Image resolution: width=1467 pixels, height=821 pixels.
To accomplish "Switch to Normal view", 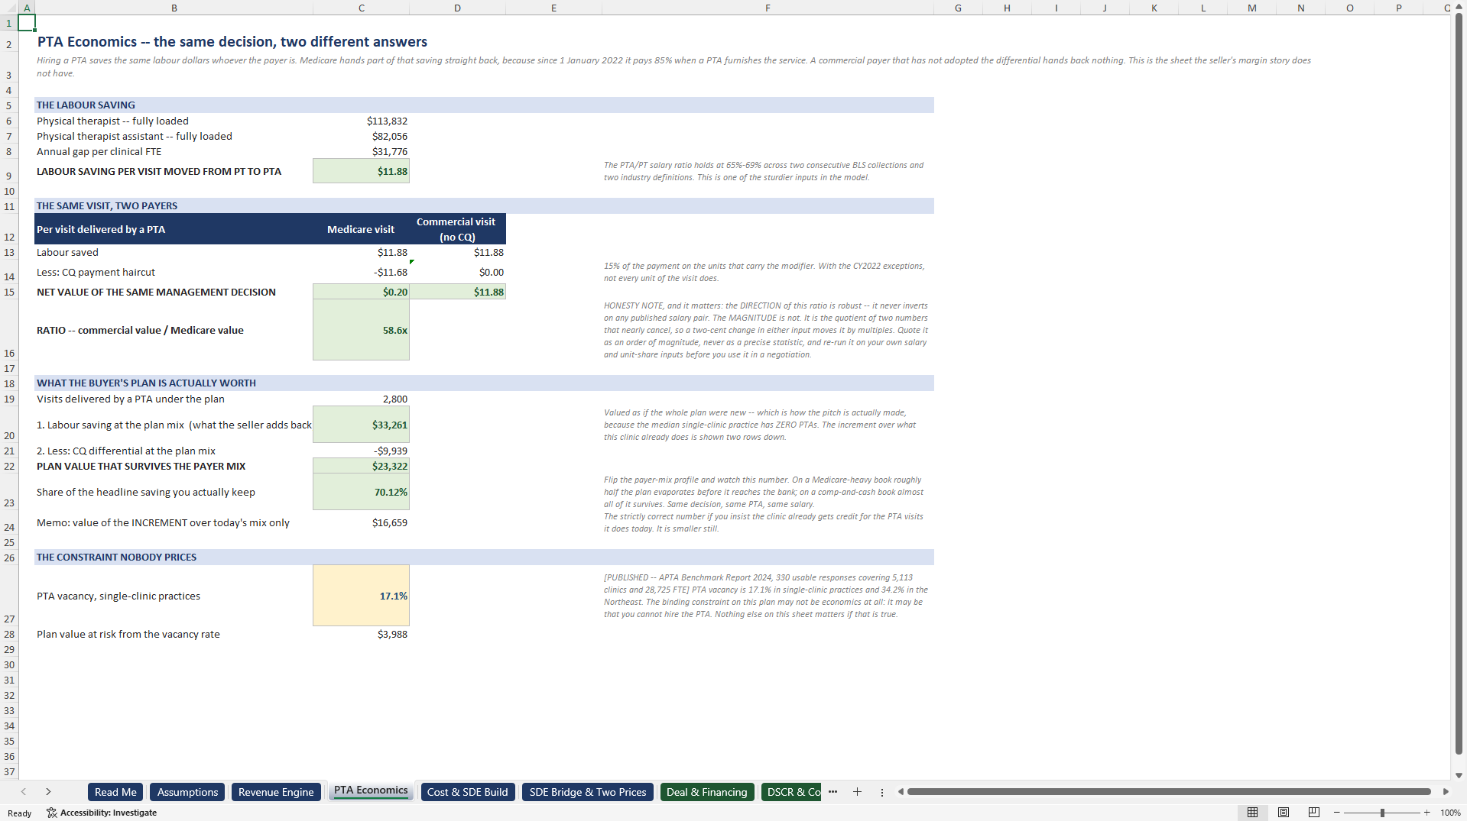I will [x=1252, y=813].
